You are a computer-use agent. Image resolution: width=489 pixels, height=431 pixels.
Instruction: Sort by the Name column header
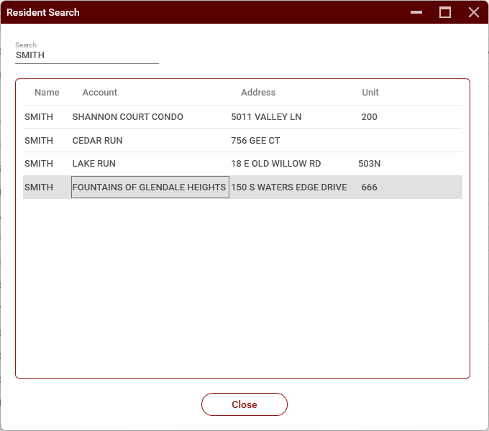[47, 93]
